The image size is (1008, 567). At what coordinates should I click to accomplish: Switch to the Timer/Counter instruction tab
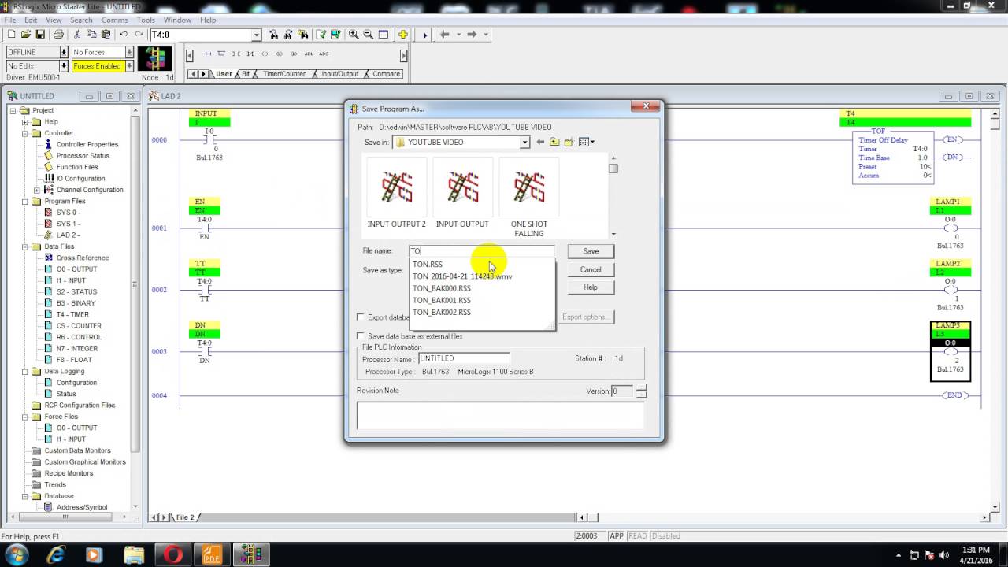pyautogui.click(x=283, y=74)
